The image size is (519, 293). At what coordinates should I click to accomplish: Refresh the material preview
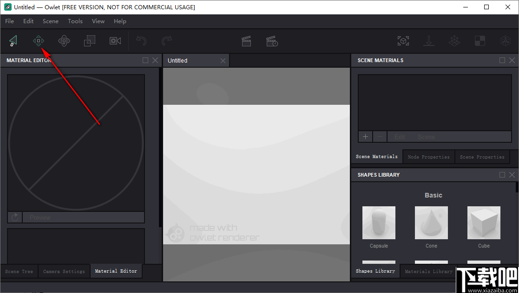14,217
